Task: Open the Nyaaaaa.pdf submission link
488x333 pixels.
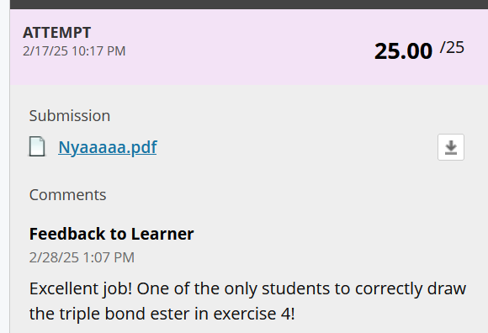Action: click(x=108, y=147)
